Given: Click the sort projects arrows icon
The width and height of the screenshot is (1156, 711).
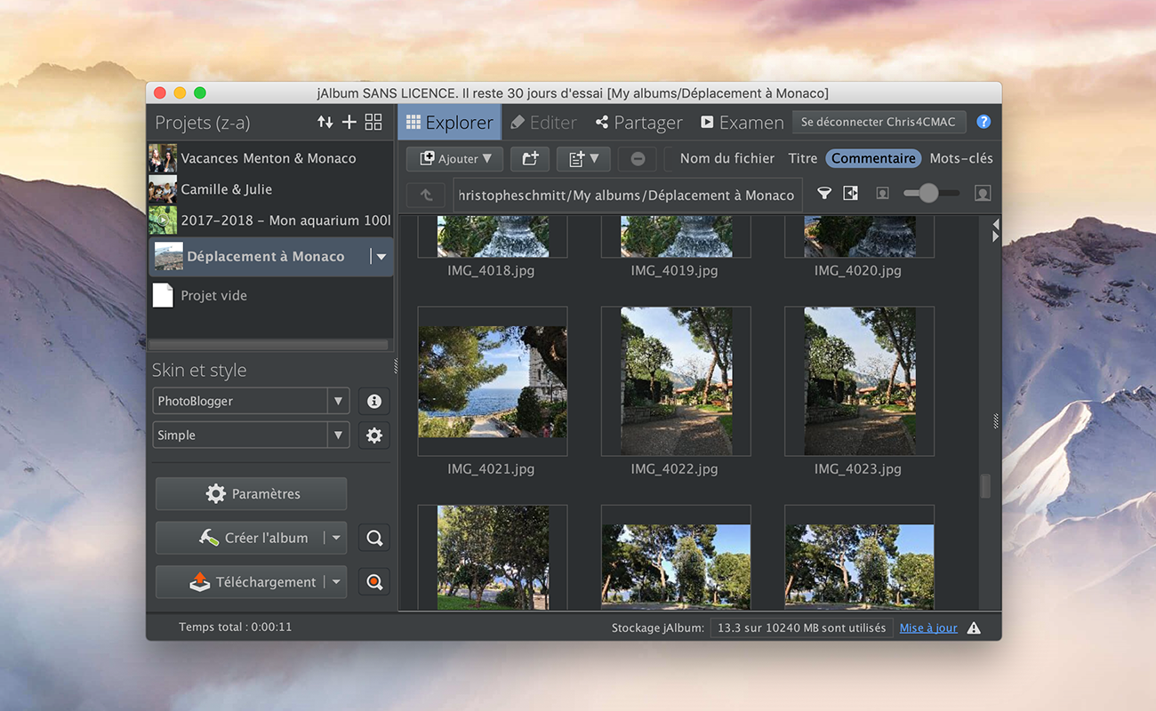Looking at the screenshot, I should click(x=325, y=123).
